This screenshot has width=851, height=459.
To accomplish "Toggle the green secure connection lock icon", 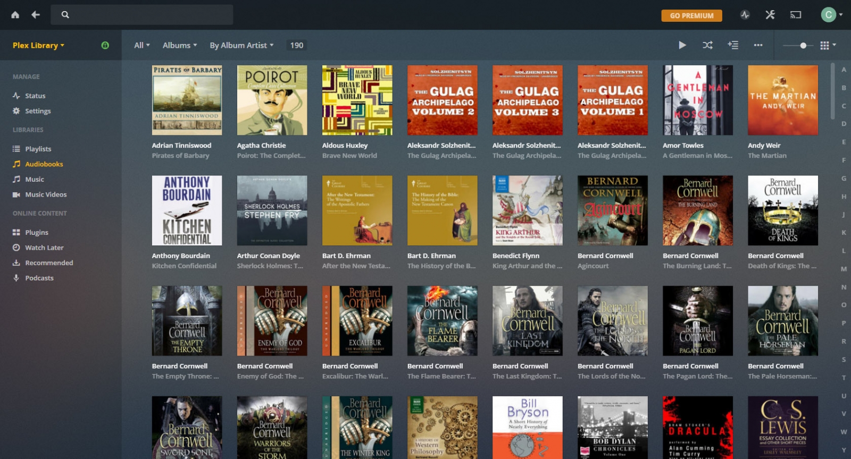I will tap(105, 45).
